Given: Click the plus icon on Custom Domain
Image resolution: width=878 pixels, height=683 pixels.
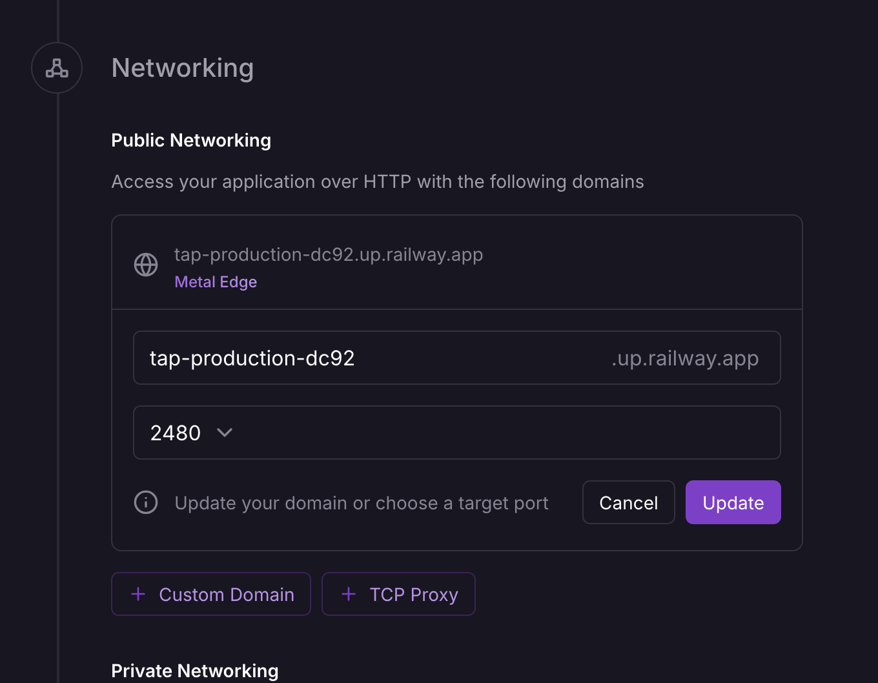Looking at the screenshot, I should coord(138,594).
